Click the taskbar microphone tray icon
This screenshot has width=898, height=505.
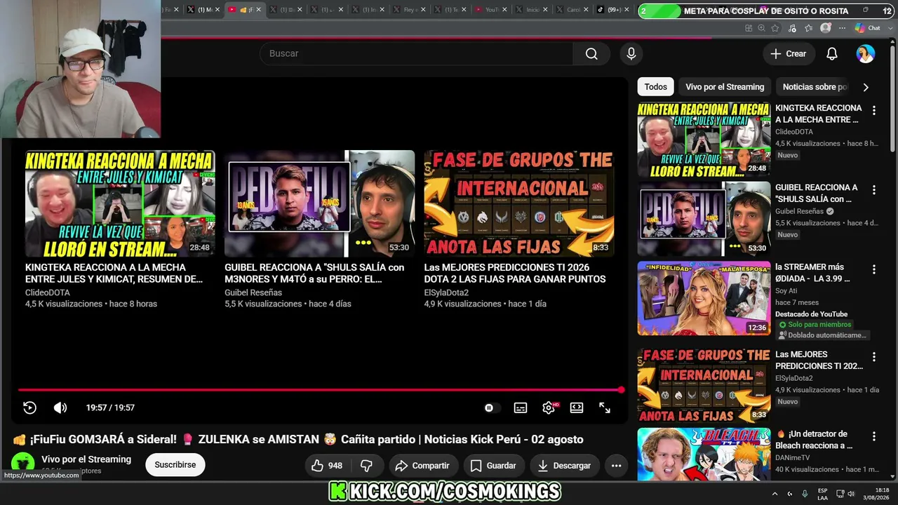click(805, 494)
